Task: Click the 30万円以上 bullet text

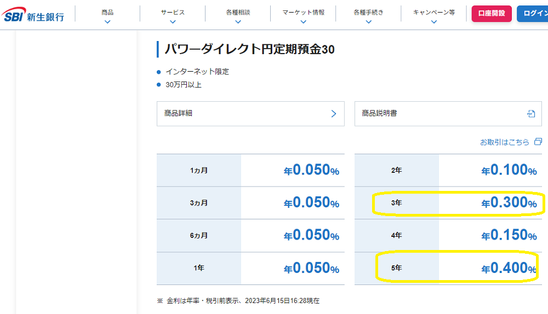Action: (x=184, y=85)
